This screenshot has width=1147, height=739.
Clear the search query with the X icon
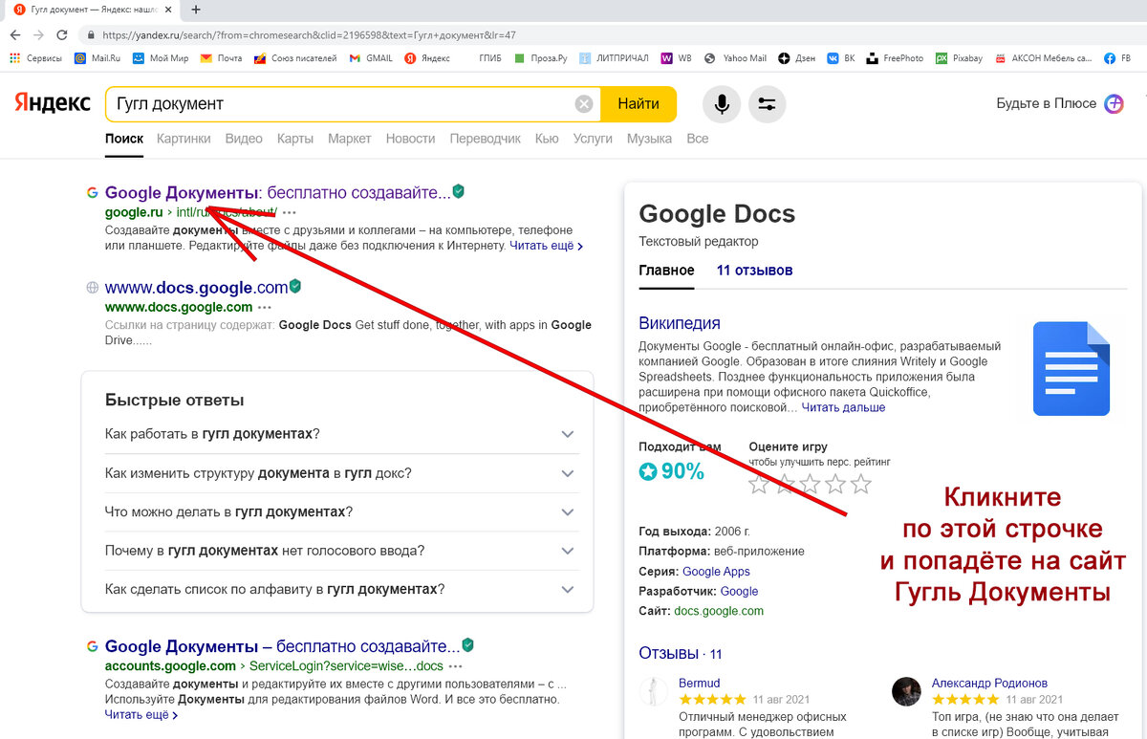click(x=583, y=104)
